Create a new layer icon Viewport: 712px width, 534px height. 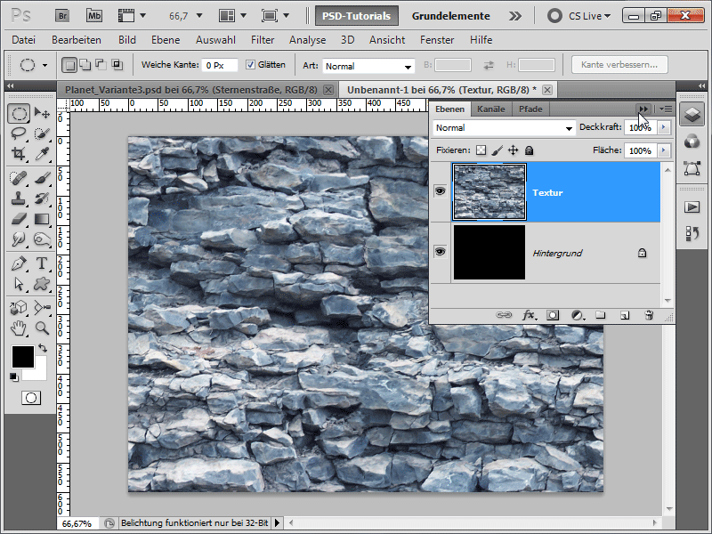[x=625, y=315]
